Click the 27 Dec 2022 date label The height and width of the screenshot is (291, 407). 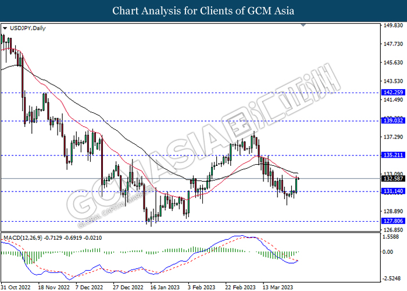[128, 287]
